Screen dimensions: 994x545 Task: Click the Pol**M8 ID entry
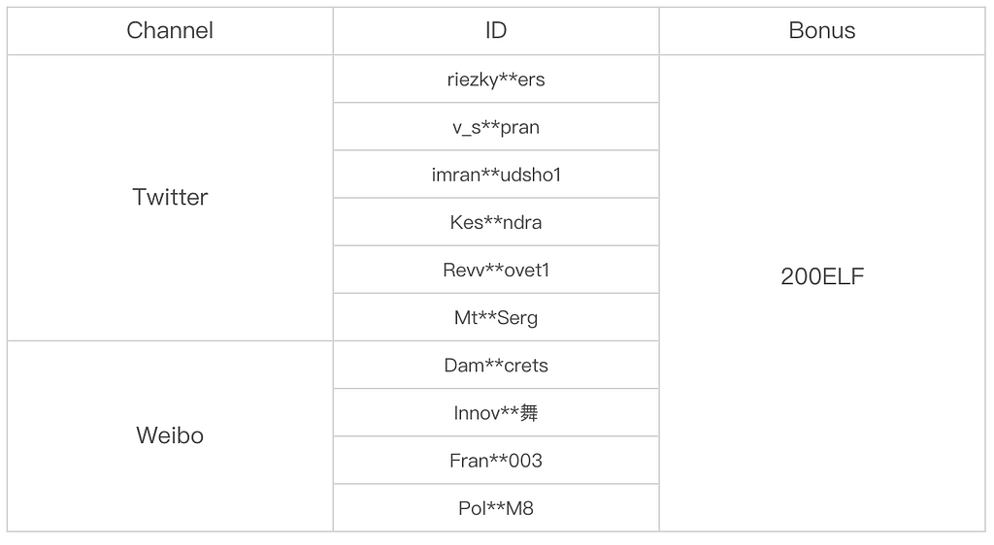[496, 508]
